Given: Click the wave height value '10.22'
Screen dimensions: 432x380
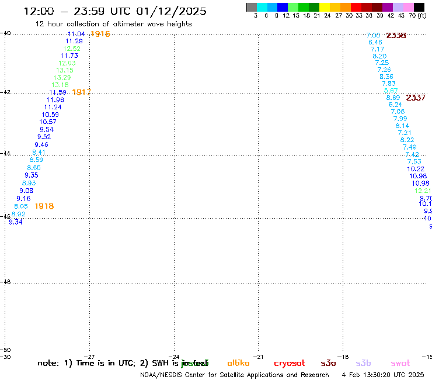Looking at the screenshot, I should coord(416,169).
